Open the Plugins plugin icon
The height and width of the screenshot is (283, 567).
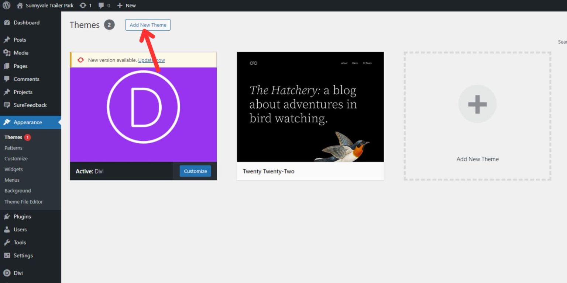point(8,216)
